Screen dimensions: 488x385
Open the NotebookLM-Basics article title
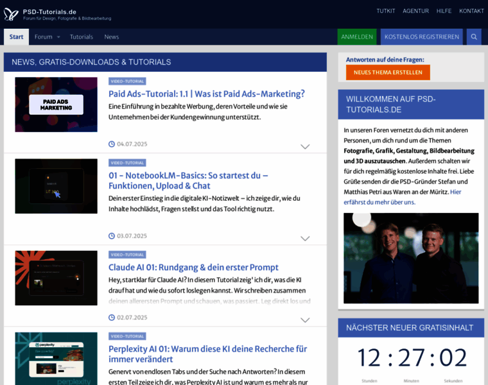(188, 180)
